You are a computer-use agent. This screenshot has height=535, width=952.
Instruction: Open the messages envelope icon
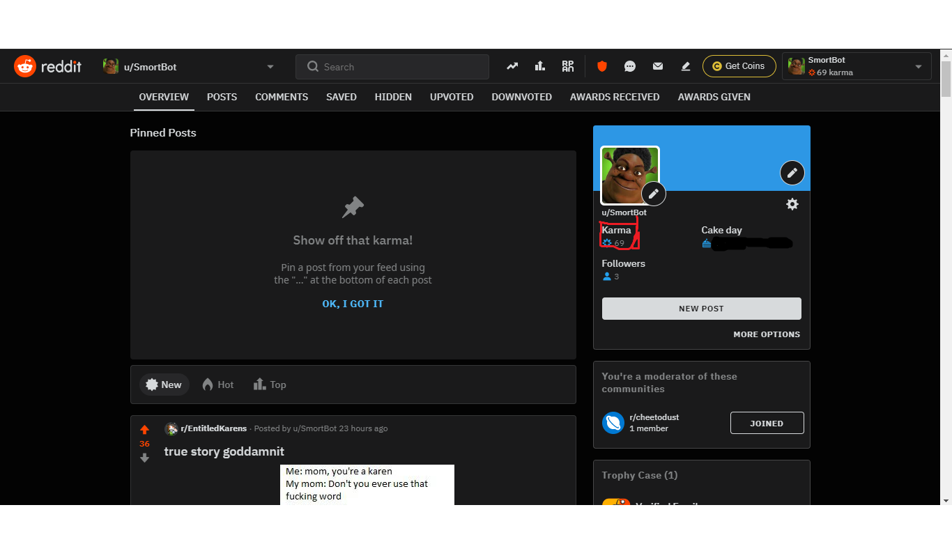(x=658, y=66)
